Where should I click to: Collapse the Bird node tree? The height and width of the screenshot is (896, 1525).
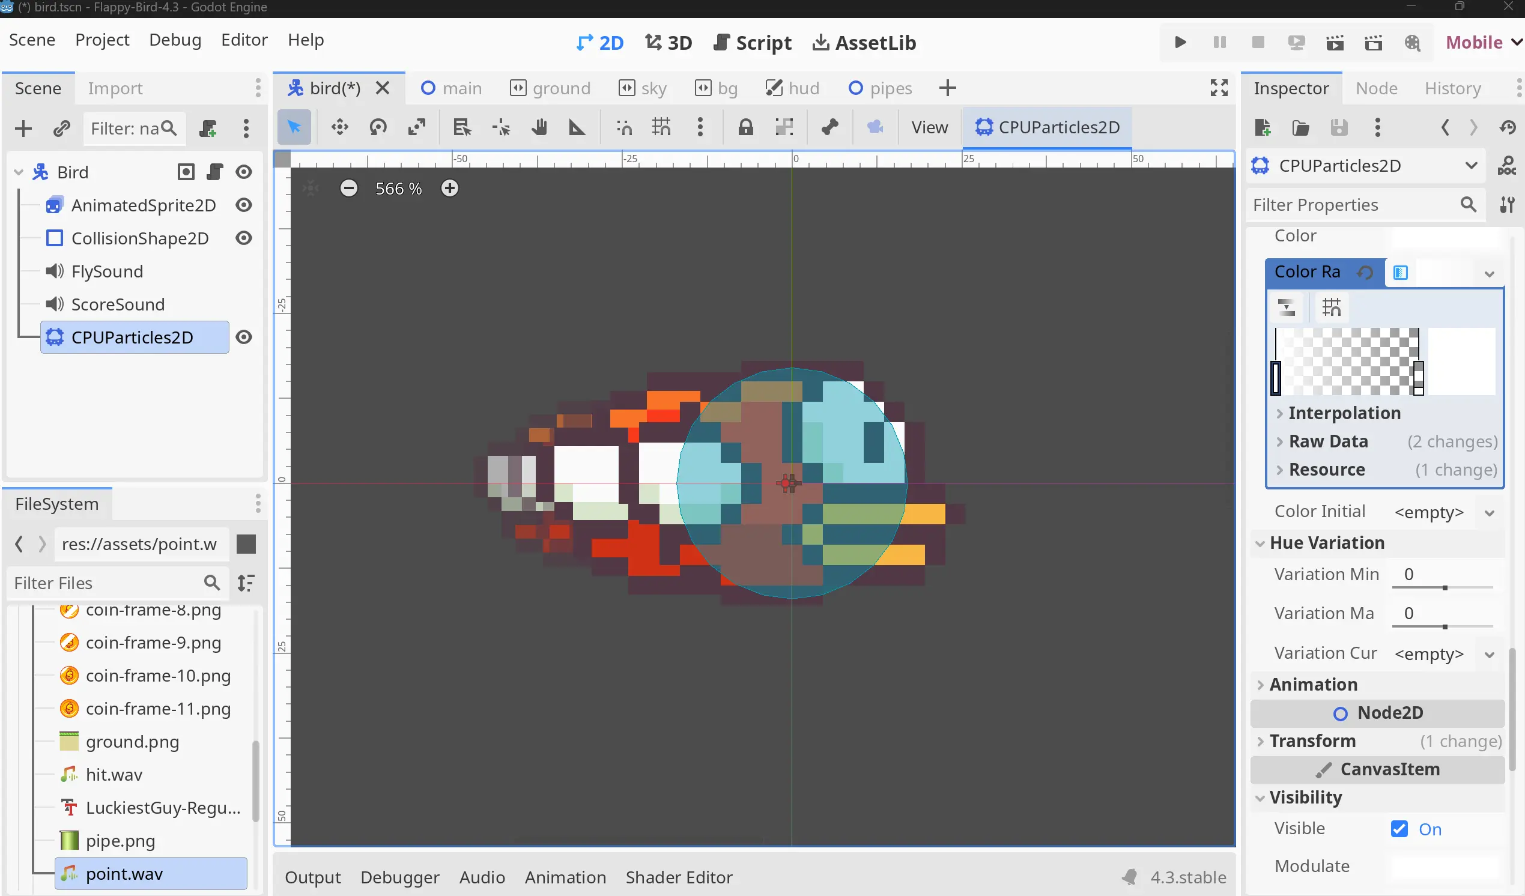click(x=19, y=172)
